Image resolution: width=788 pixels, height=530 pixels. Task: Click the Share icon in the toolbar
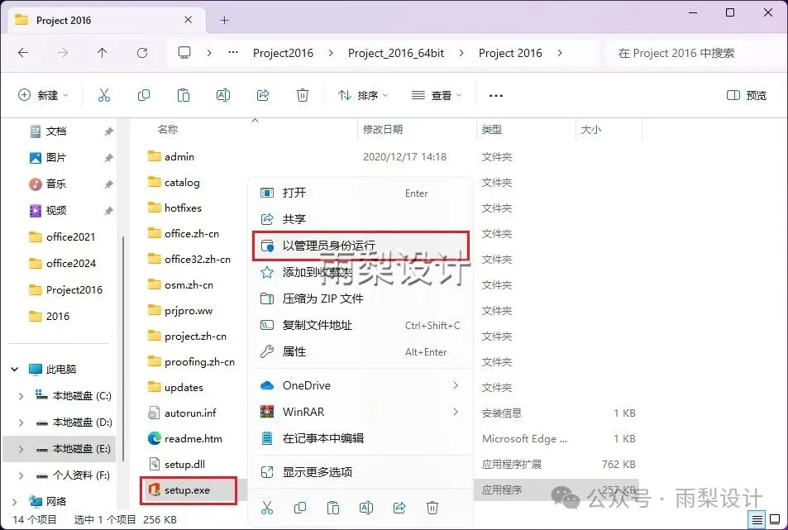coord(263,95)
